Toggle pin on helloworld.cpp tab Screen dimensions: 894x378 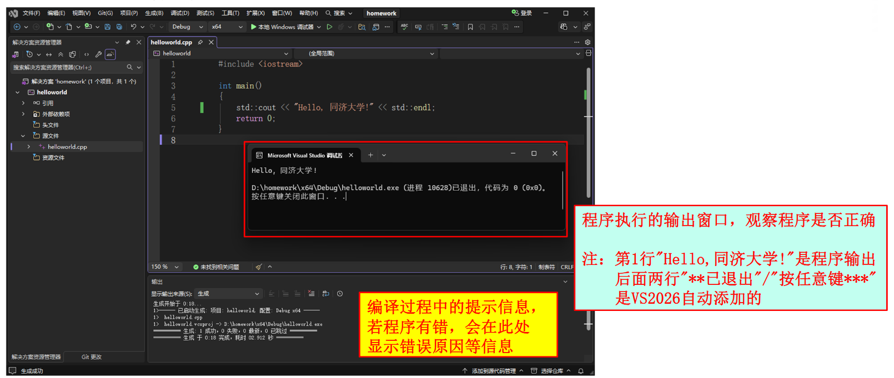coord(200,42)
